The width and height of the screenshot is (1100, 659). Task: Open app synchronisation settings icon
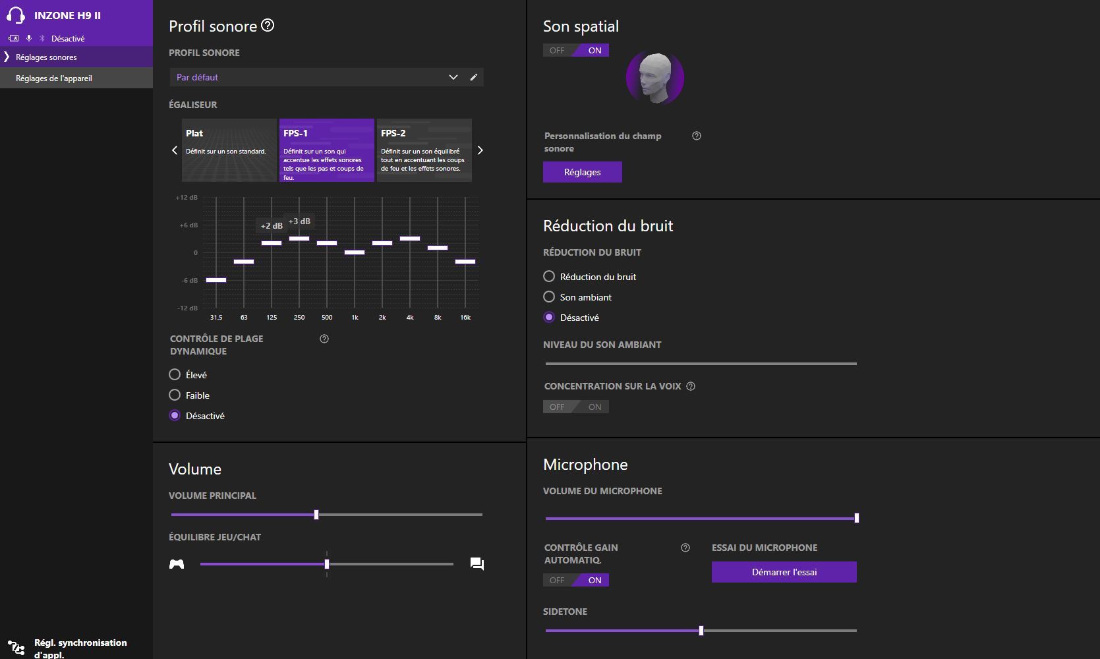pos(16,648)
